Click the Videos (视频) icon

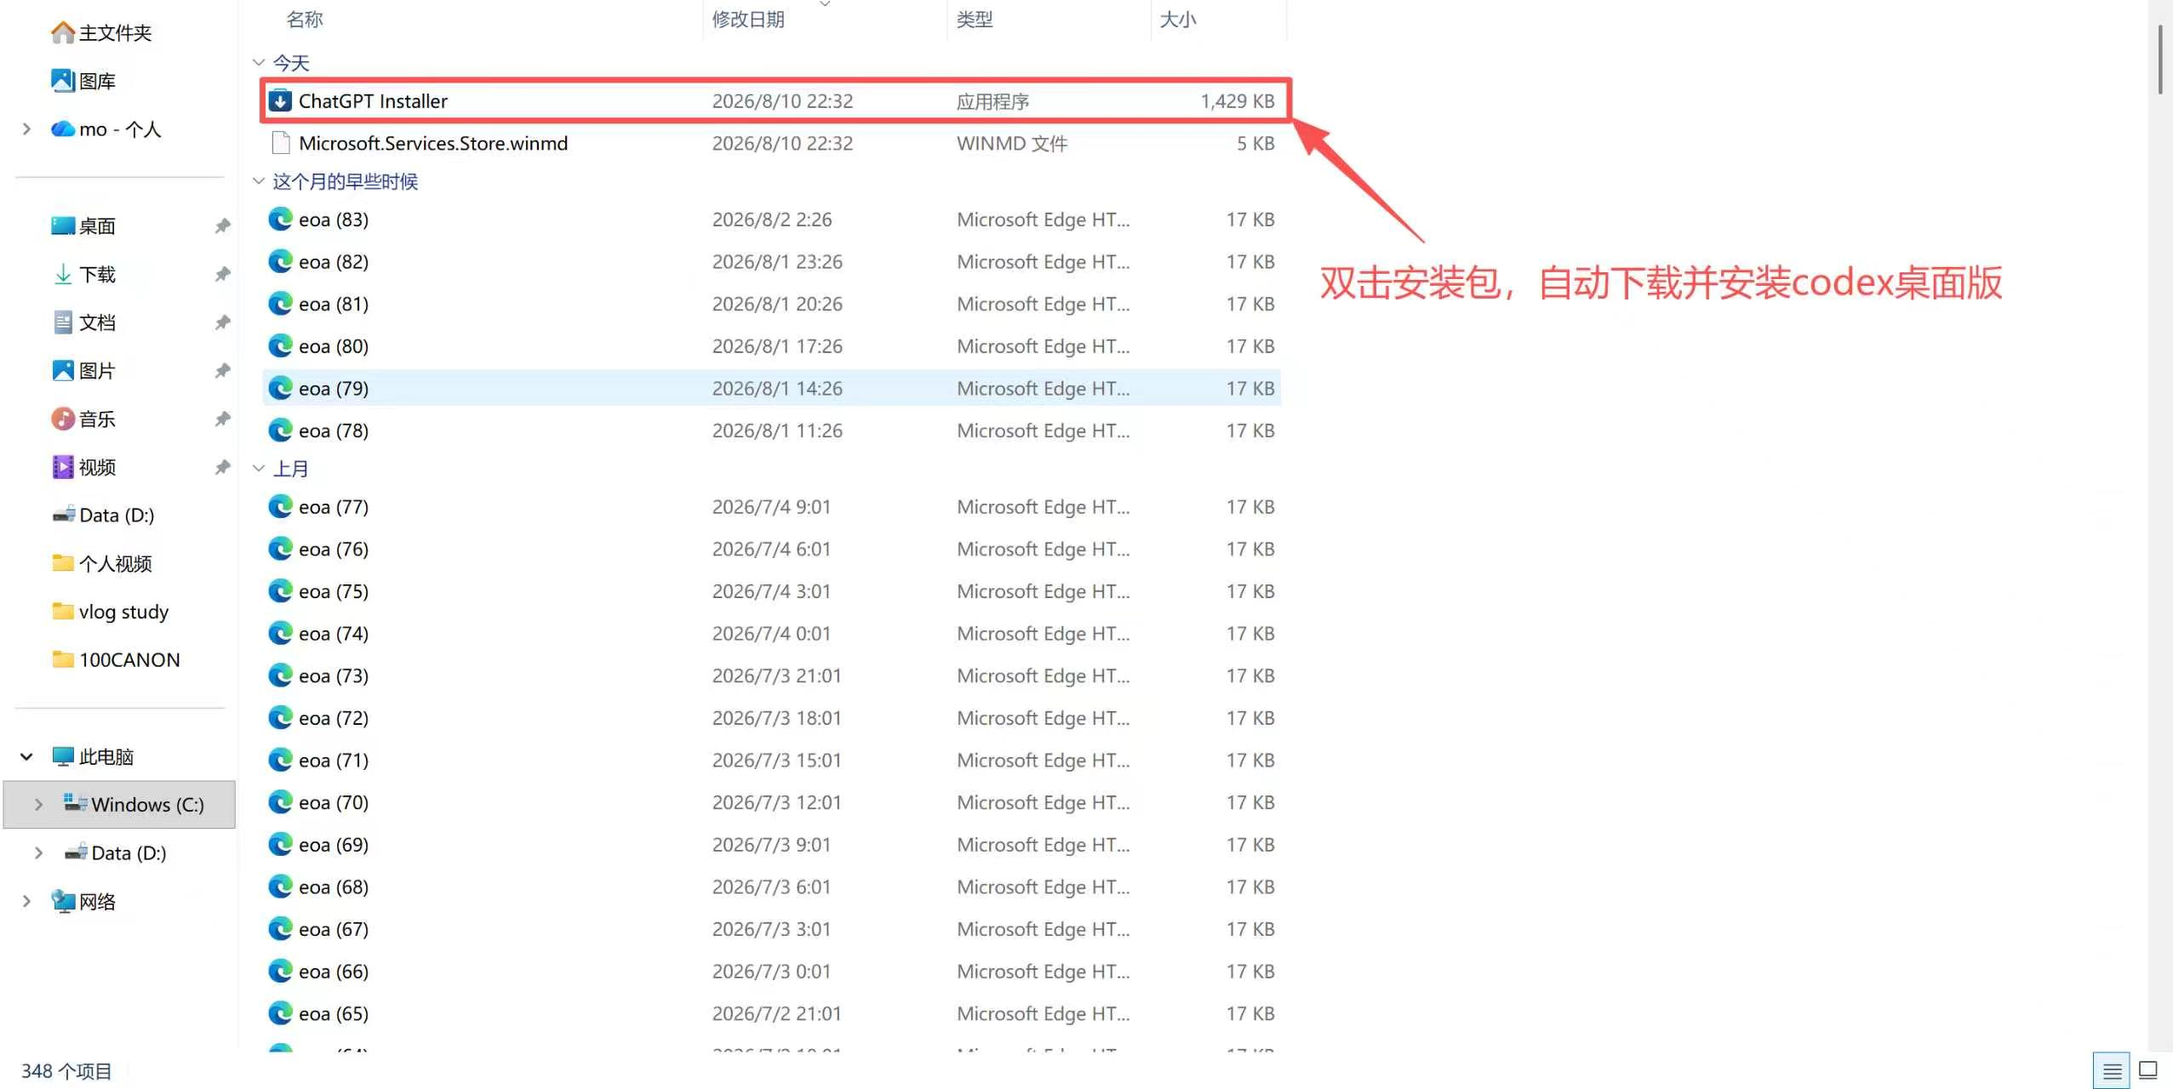tap(63, 467)
